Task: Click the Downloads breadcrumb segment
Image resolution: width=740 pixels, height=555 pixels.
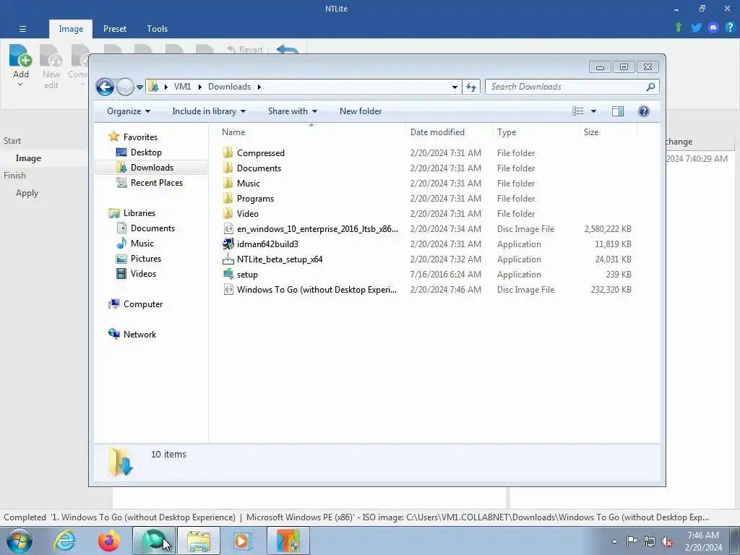Action: coord(229,87)
